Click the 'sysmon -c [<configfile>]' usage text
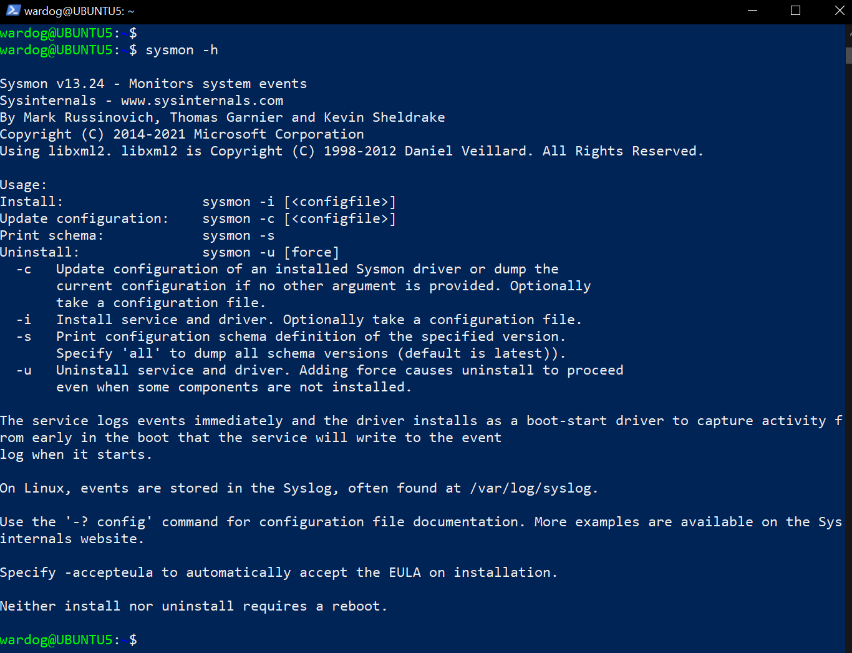Image resolution: width=852 pixels, height=653 pixels. click(x=299, y=218)
